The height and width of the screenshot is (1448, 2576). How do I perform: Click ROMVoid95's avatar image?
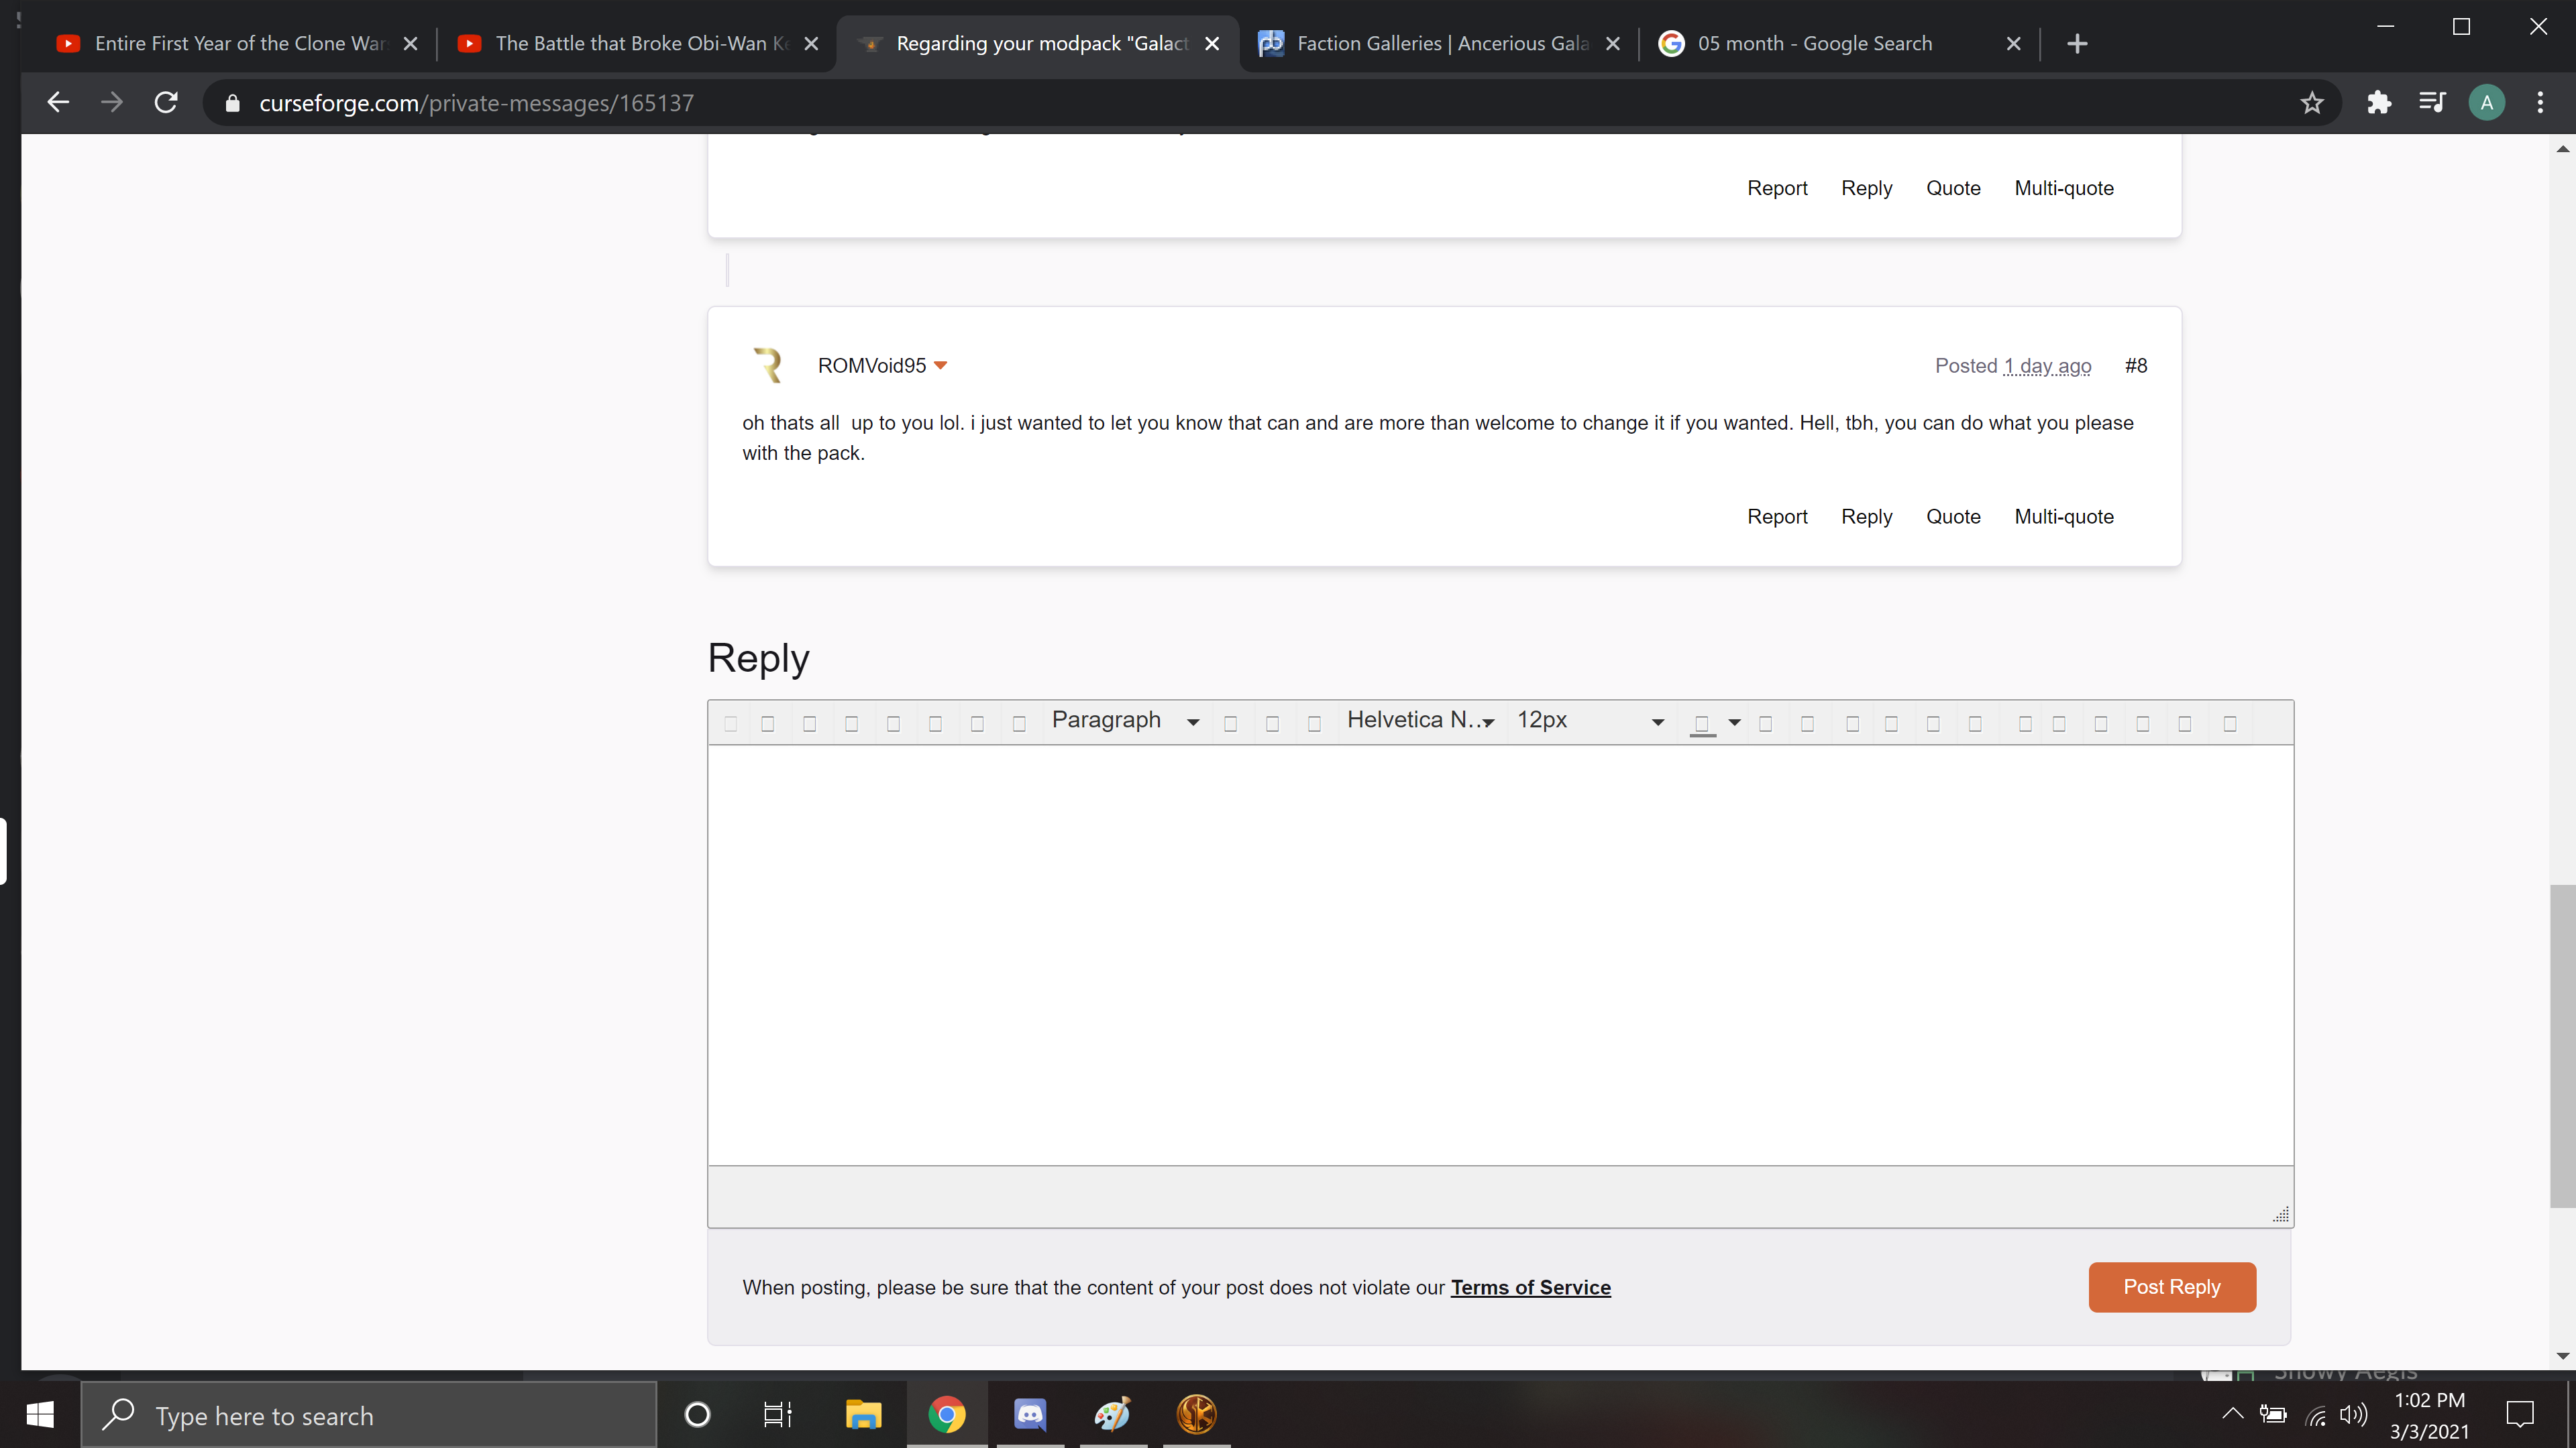click(768, 365)
